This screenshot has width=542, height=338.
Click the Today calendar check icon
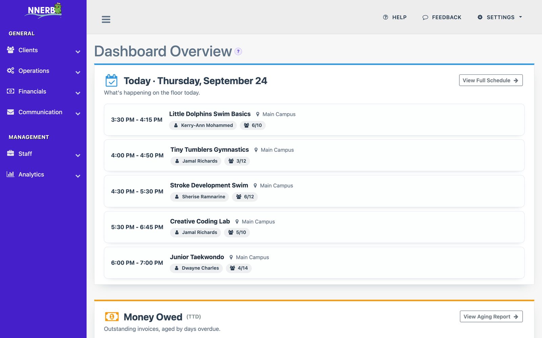111,80
